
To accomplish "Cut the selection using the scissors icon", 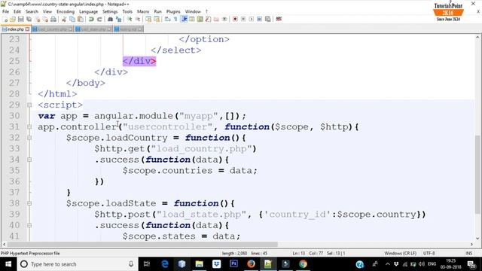I will (64, 19).
